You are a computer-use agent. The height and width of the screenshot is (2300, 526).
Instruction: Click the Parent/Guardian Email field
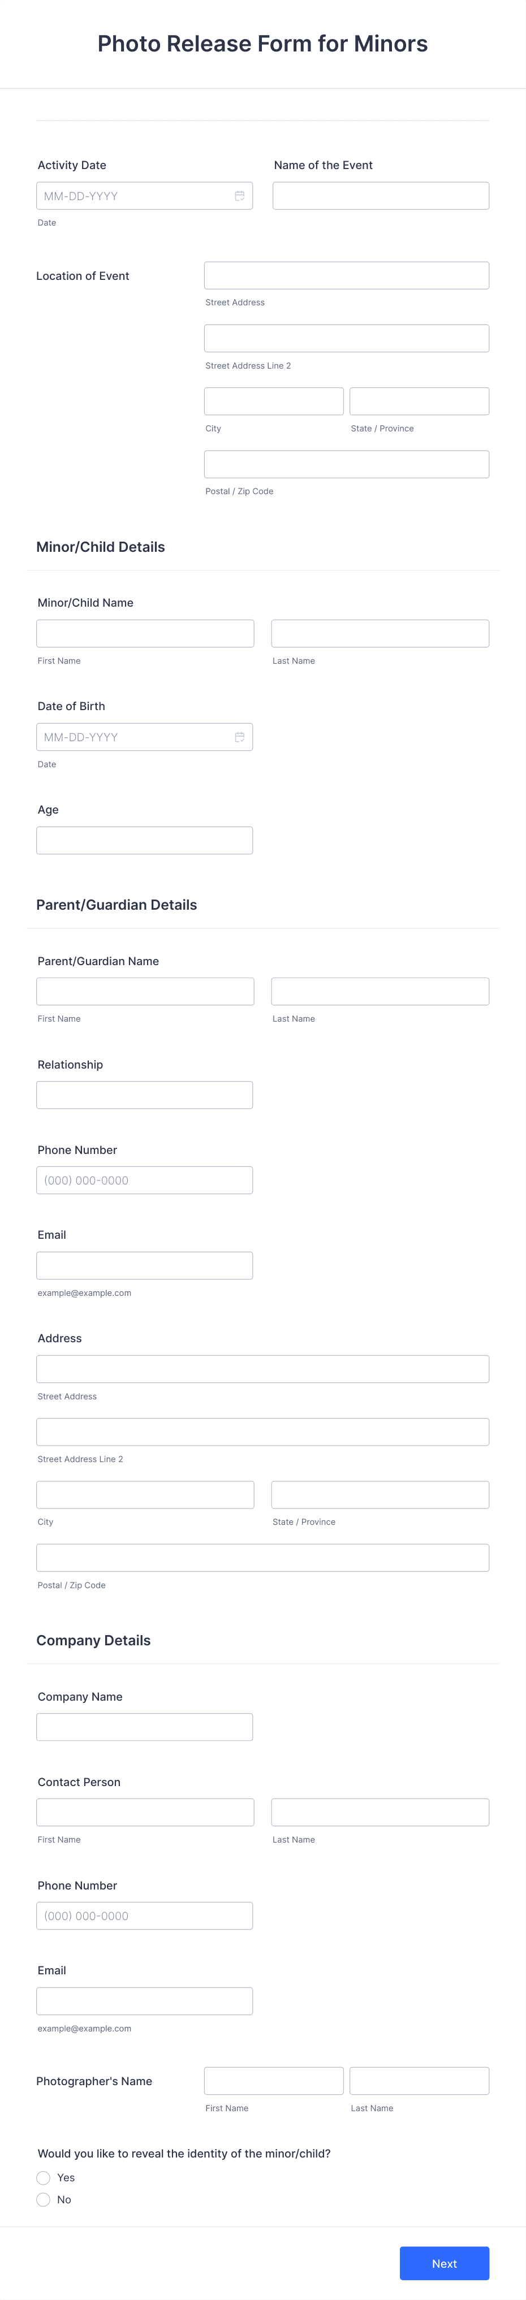(145, 1265)
